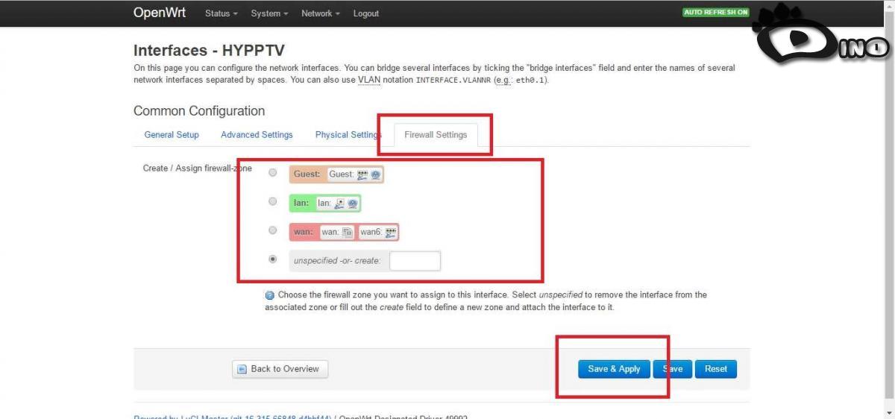Click the Reset button
This screenshot has height=419, width=895.
tap(716, 369)
